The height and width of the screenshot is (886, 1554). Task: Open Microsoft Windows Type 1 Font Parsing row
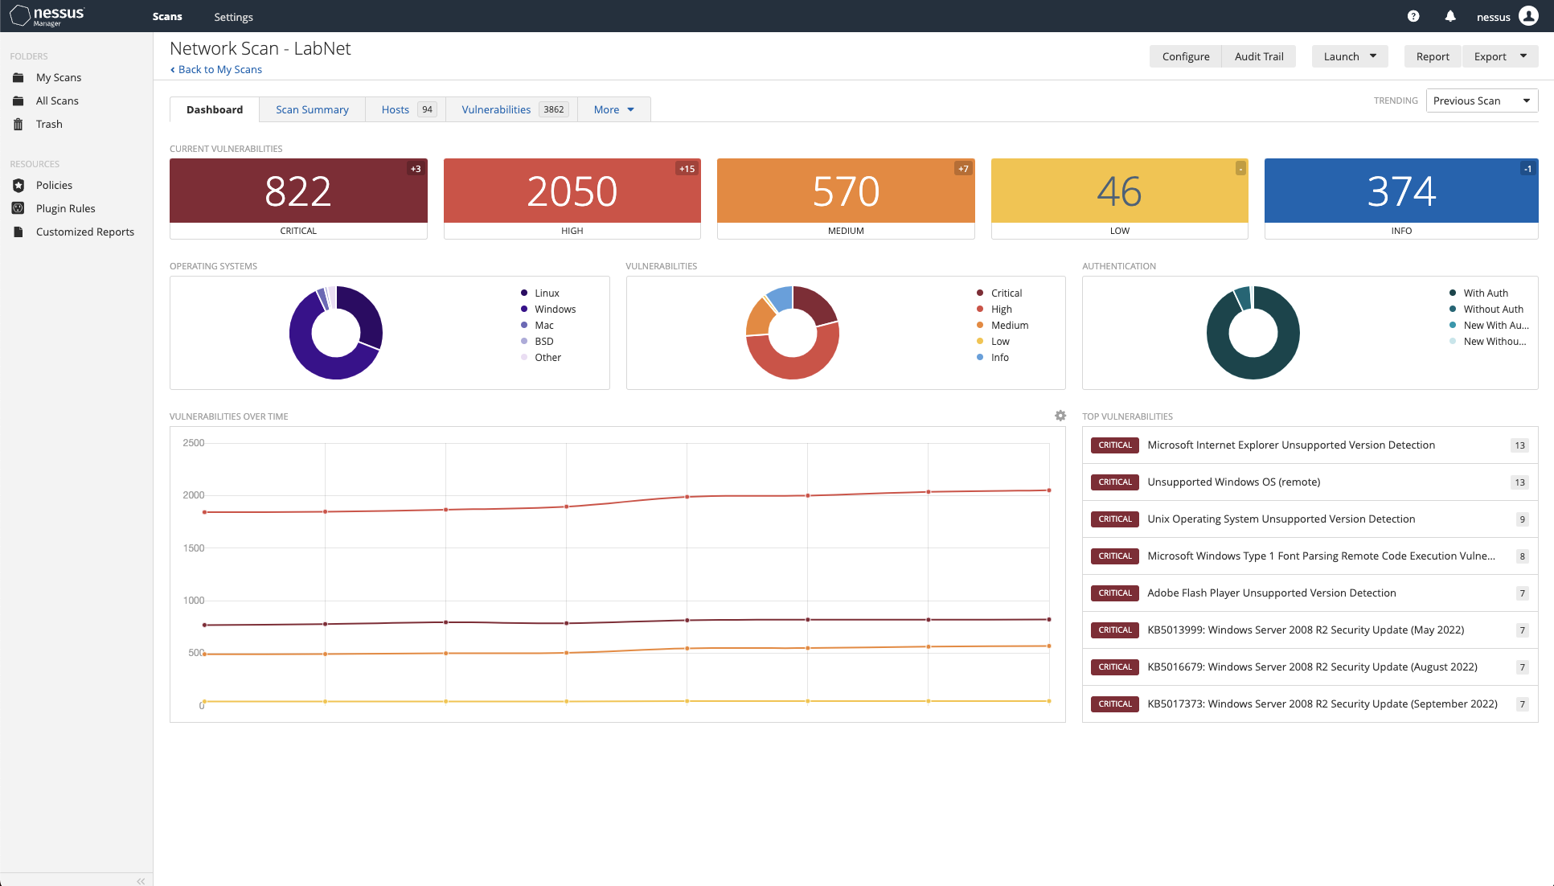click(1310, 556)
